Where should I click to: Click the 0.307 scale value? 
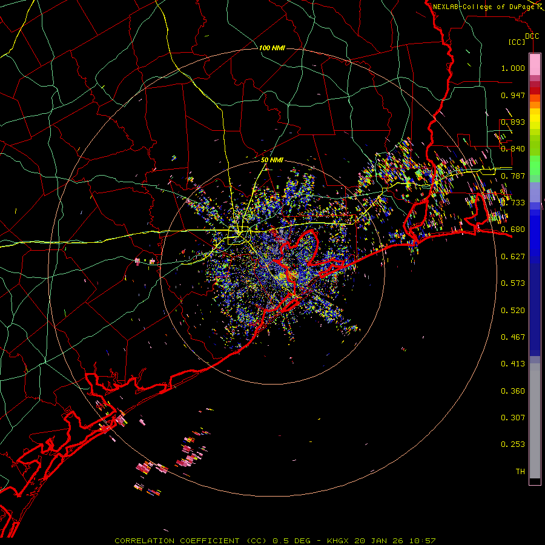tap(513, 418)
